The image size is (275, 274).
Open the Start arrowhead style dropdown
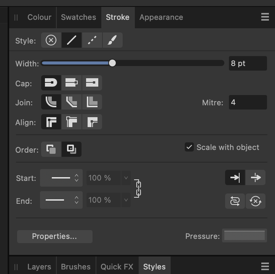pos(61,178)
